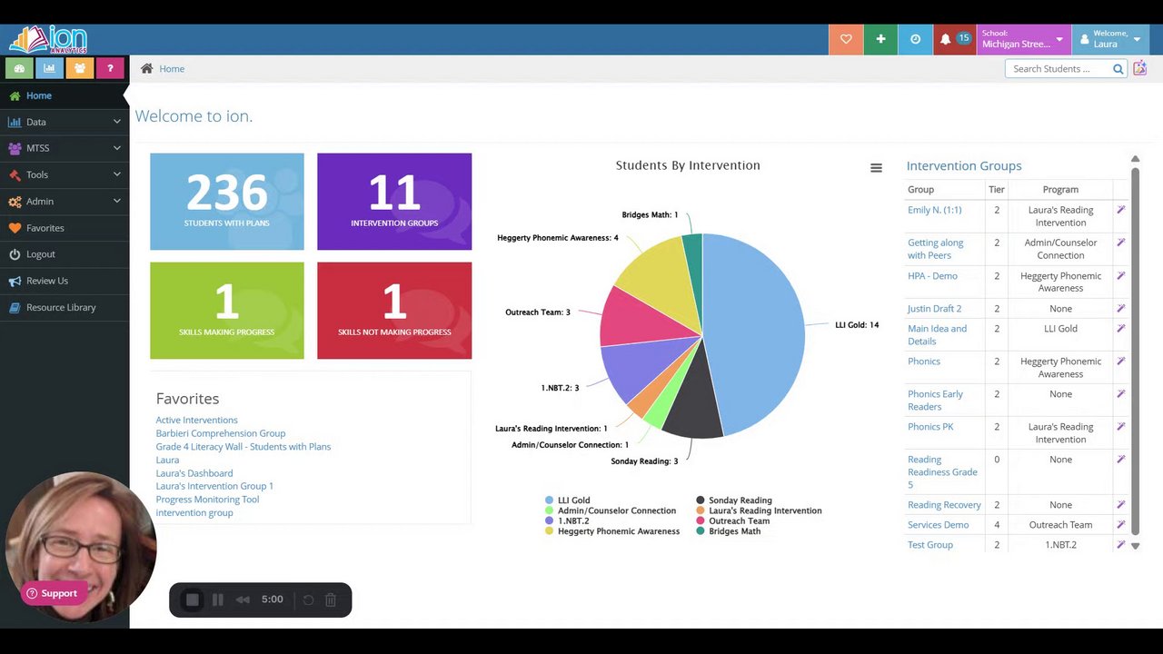The width and height of the screenshot is (1163, 654).
Task: Open the Progress Monitoring Tool favorite link
Action: click(x=207, y=500)
